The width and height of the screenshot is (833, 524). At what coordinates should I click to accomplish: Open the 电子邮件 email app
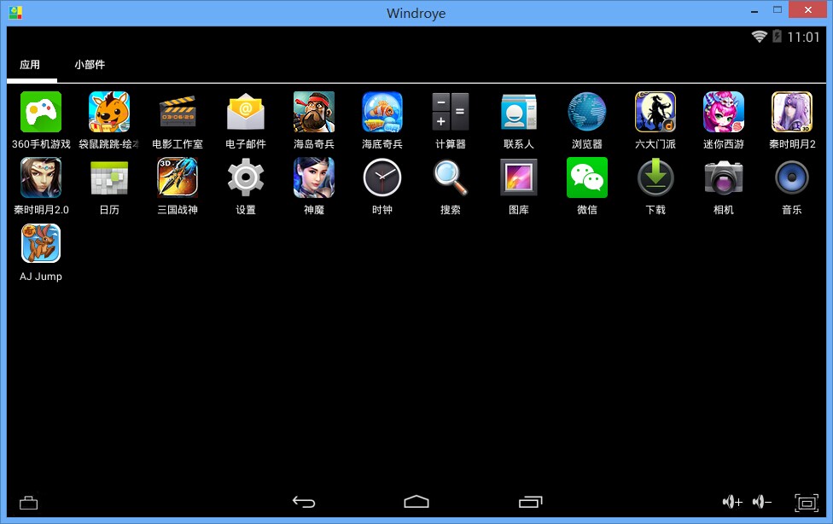pos(246,112)
